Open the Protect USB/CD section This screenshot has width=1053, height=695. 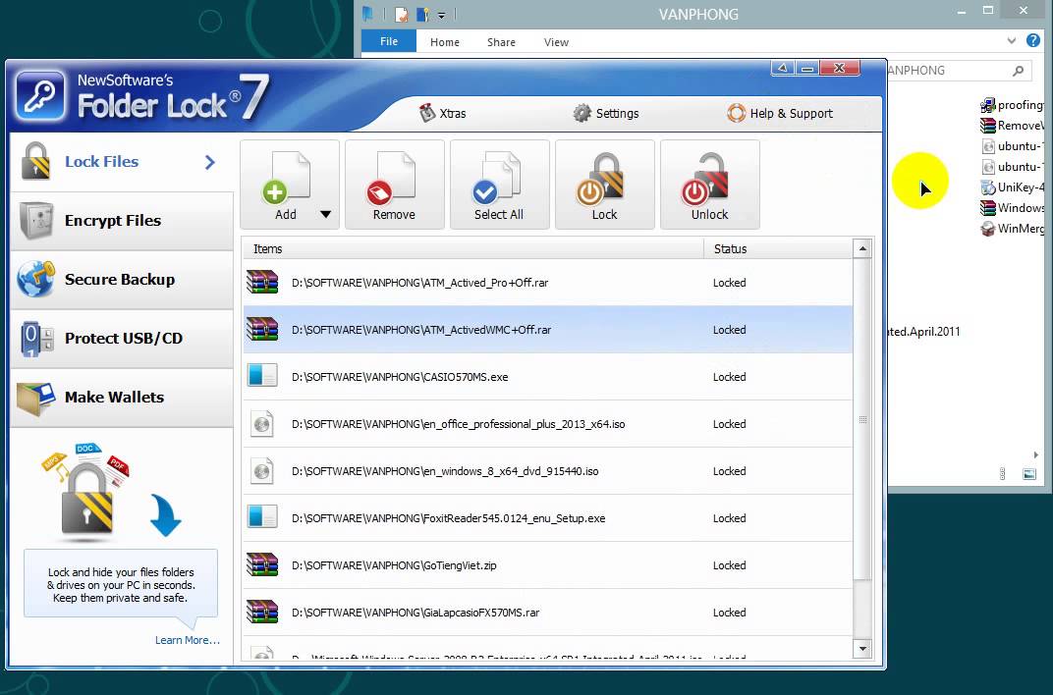(122, 339)
